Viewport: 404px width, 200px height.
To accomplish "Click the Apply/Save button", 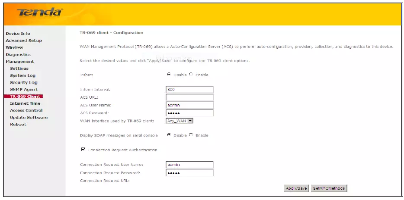I will click(296, 188).
